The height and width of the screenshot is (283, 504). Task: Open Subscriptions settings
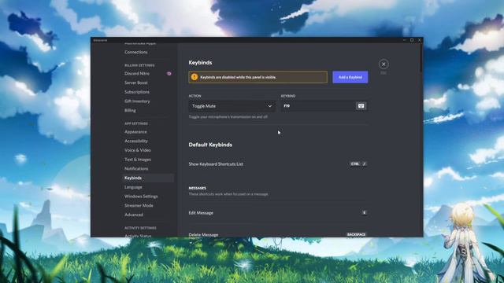(x=137, y=92)
